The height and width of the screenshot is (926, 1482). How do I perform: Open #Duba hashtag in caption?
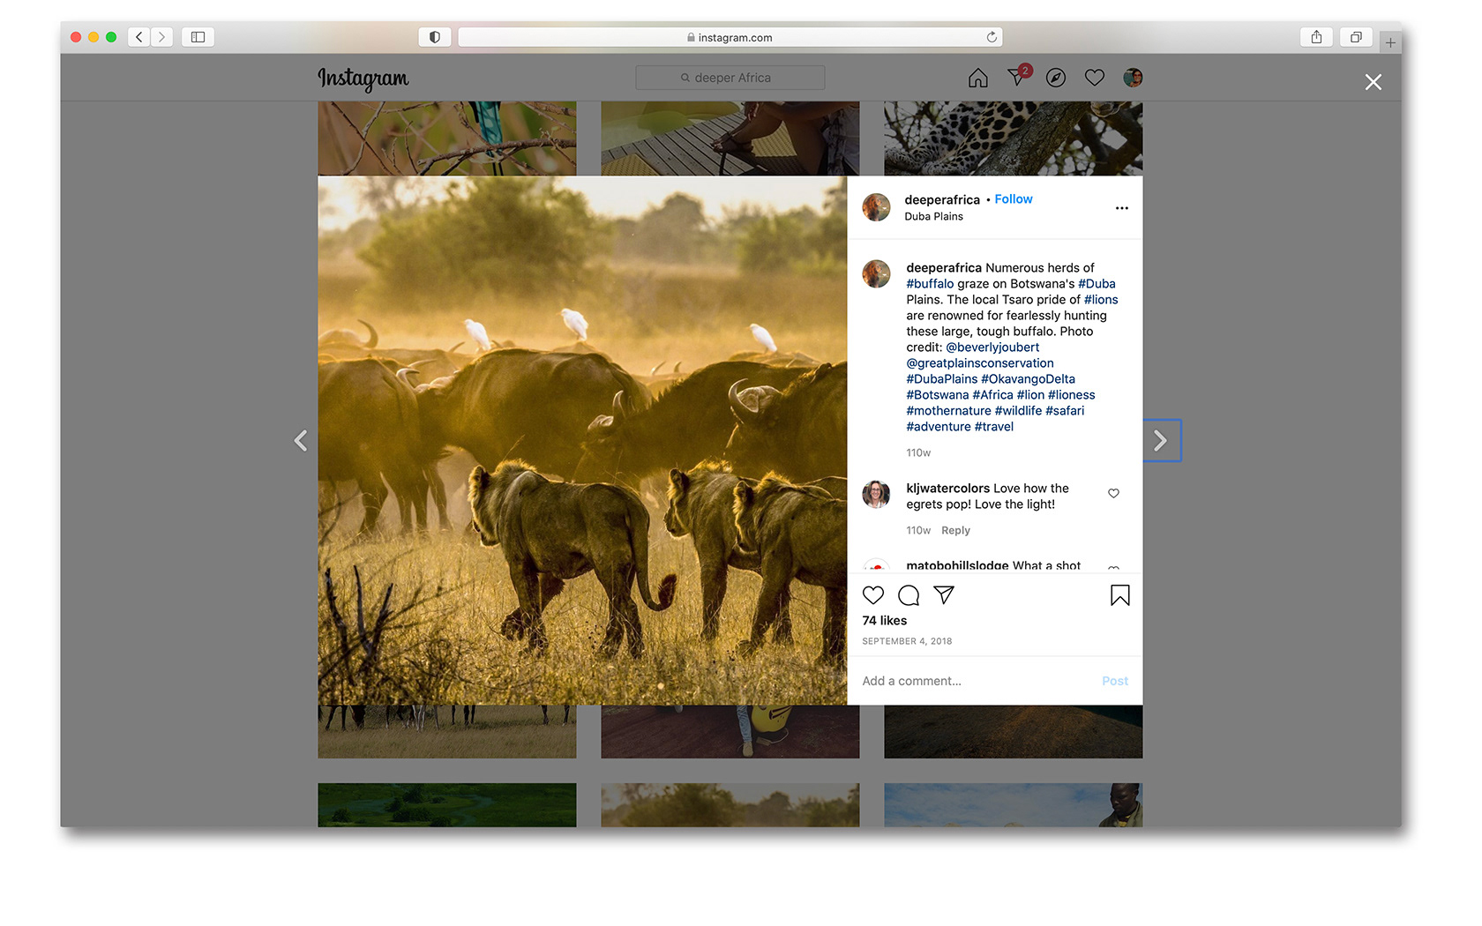tap(1097, 284)
